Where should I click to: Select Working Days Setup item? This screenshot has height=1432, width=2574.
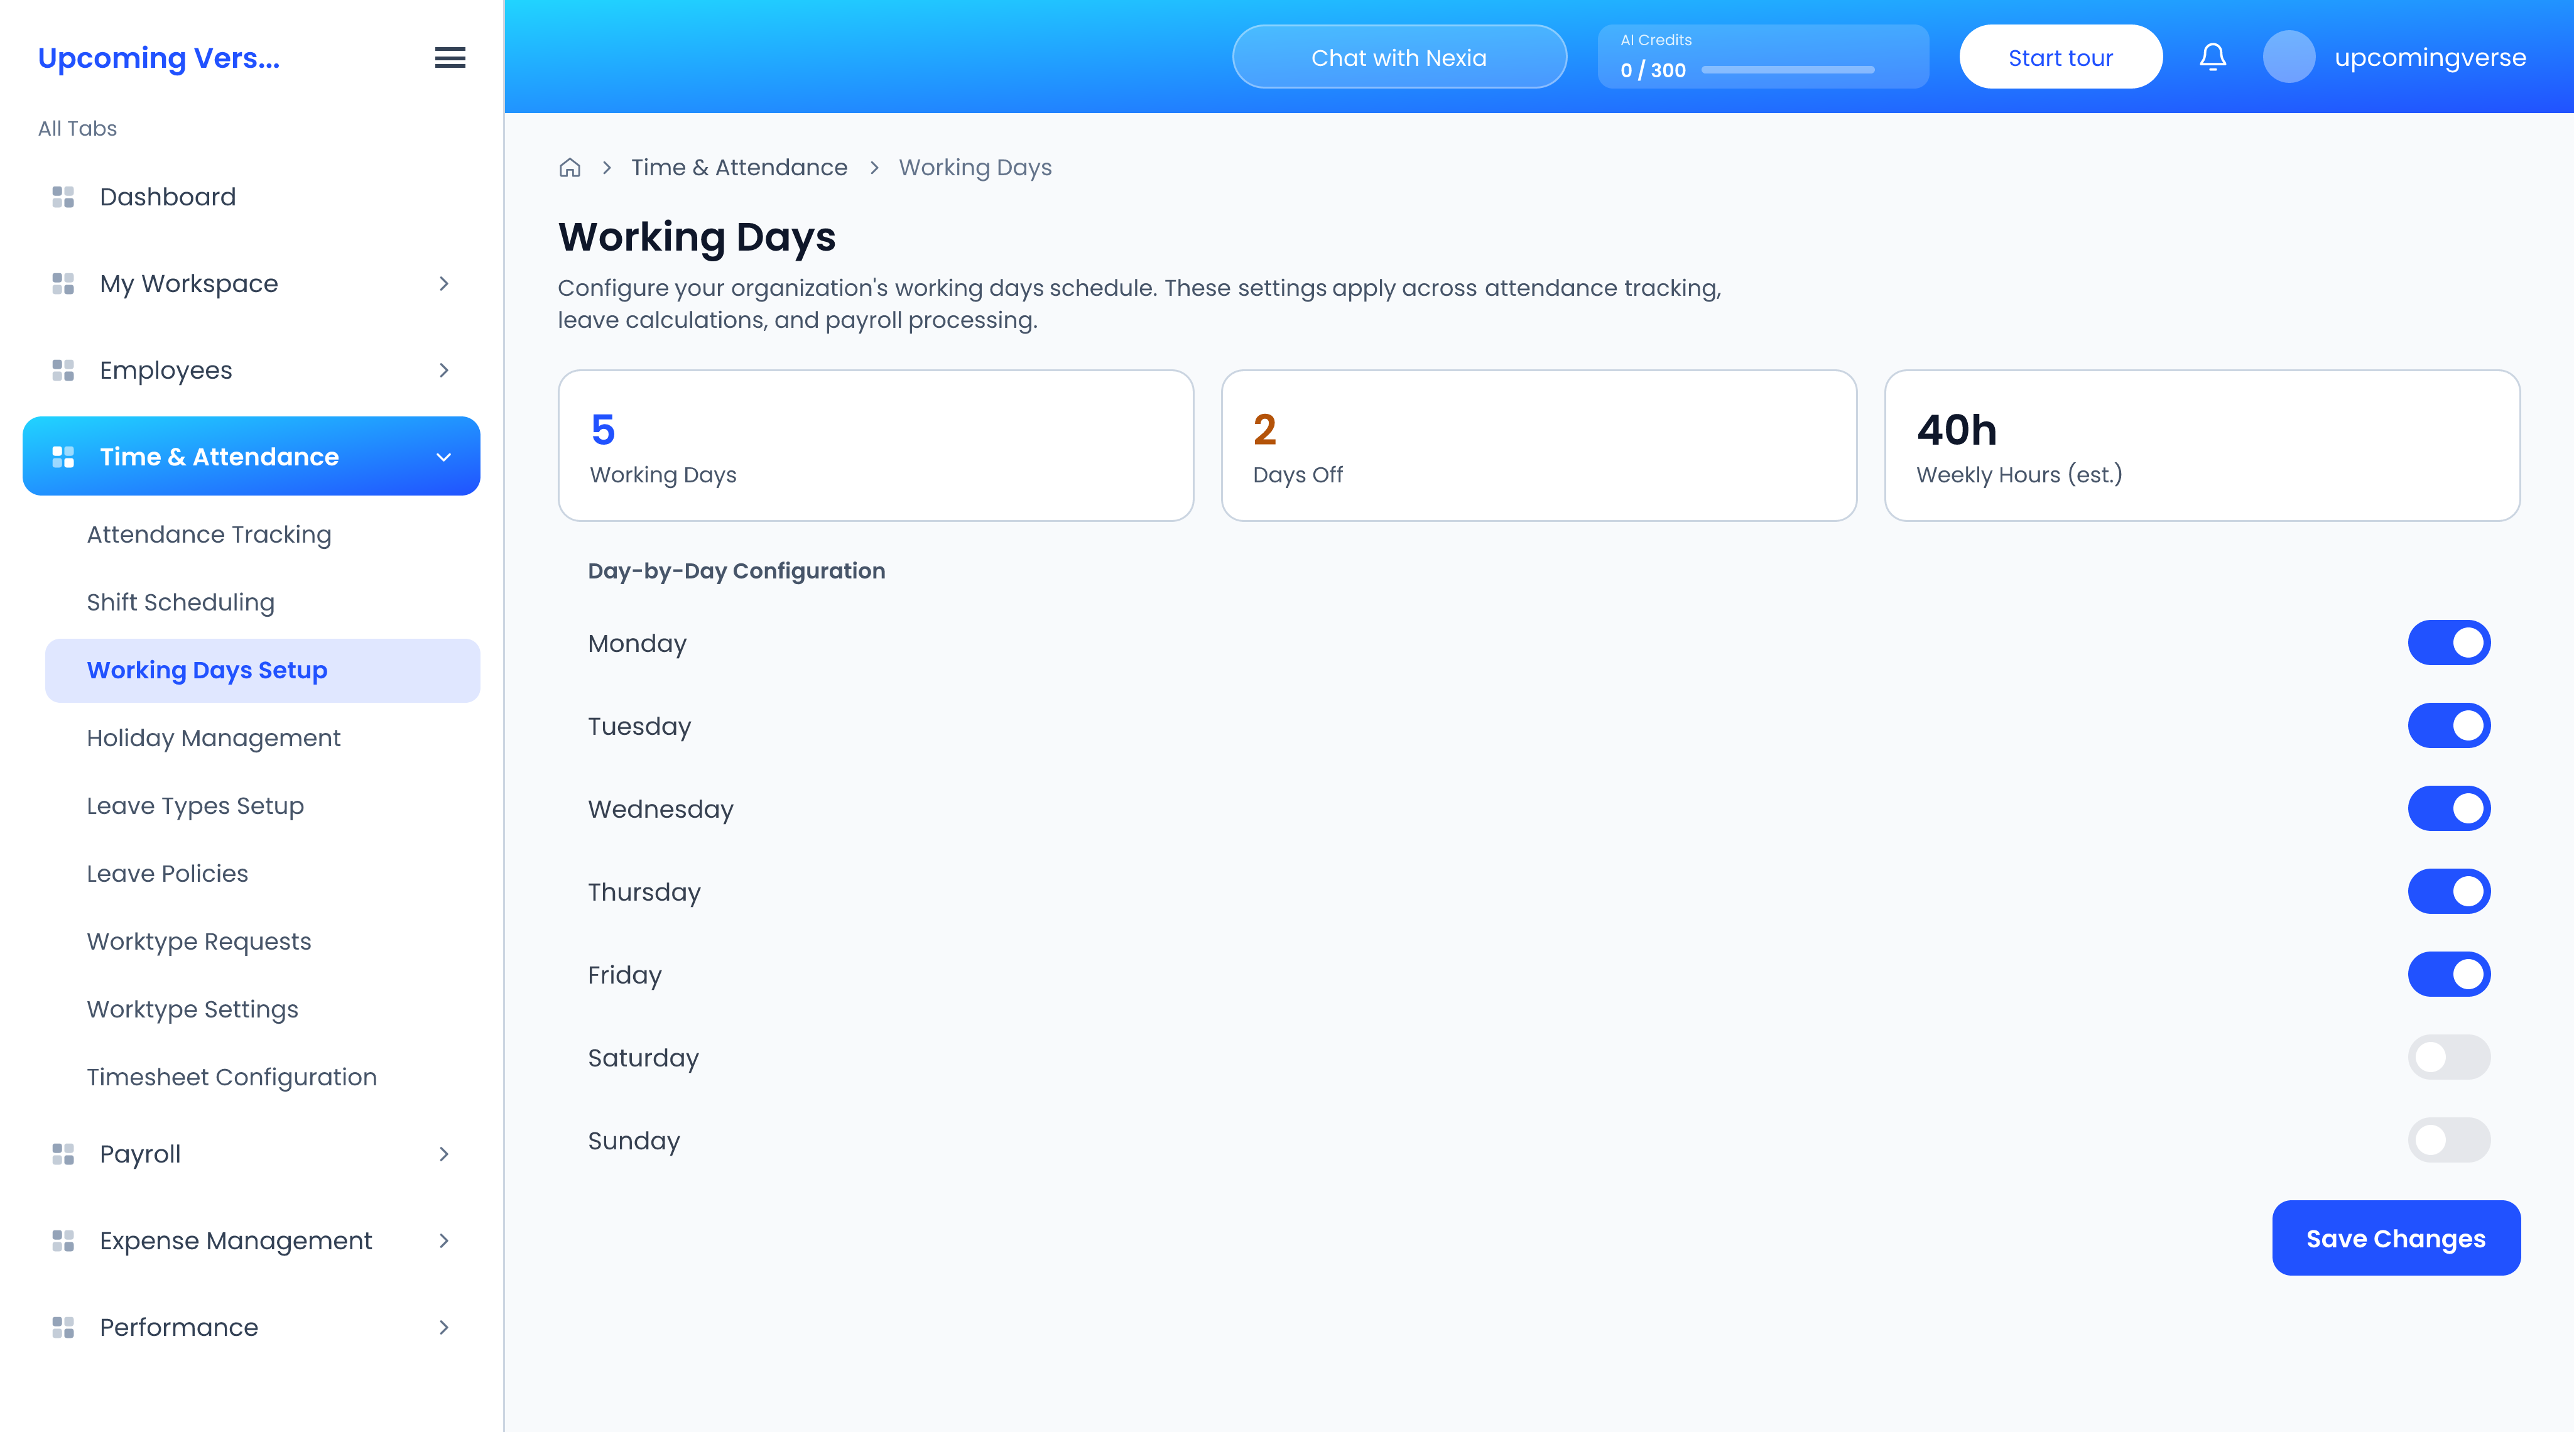262,671
